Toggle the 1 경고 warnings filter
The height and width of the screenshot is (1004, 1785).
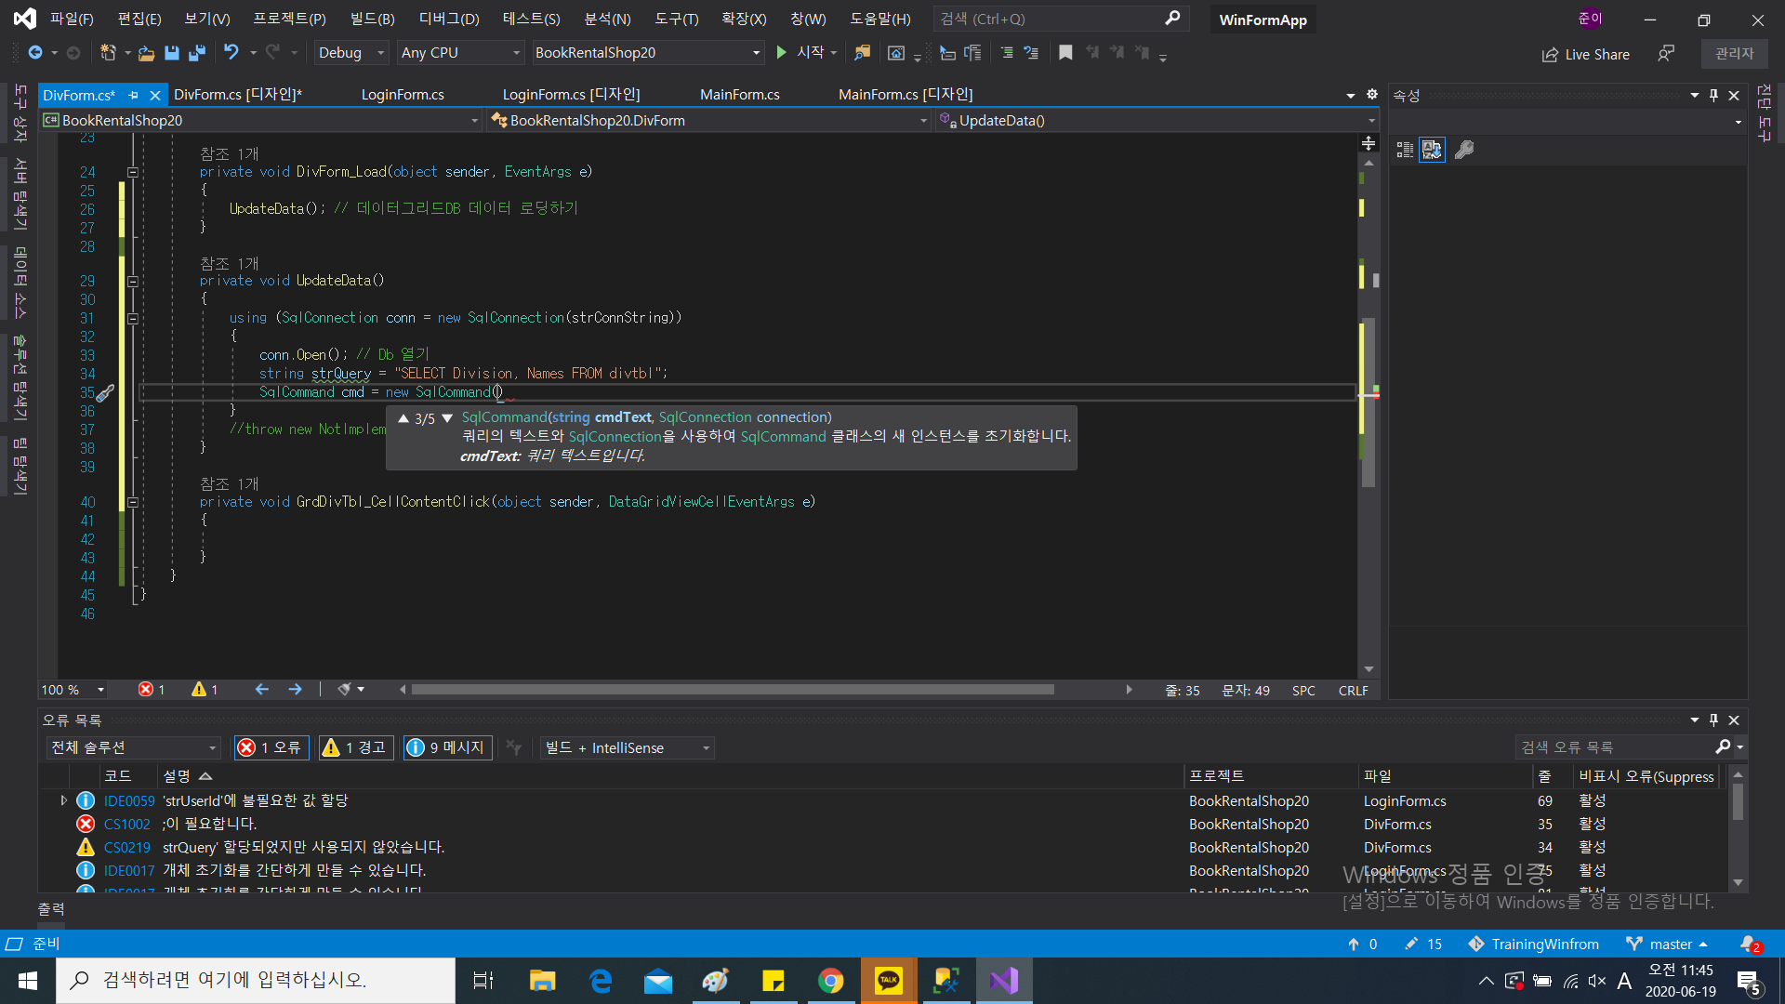click(357, 747)
